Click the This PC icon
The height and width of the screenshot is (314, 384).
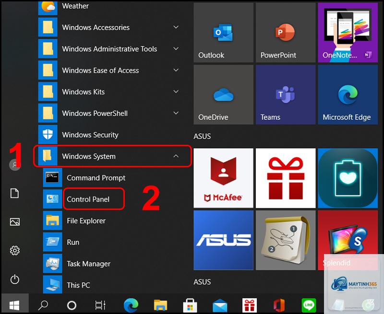(52, 285)
